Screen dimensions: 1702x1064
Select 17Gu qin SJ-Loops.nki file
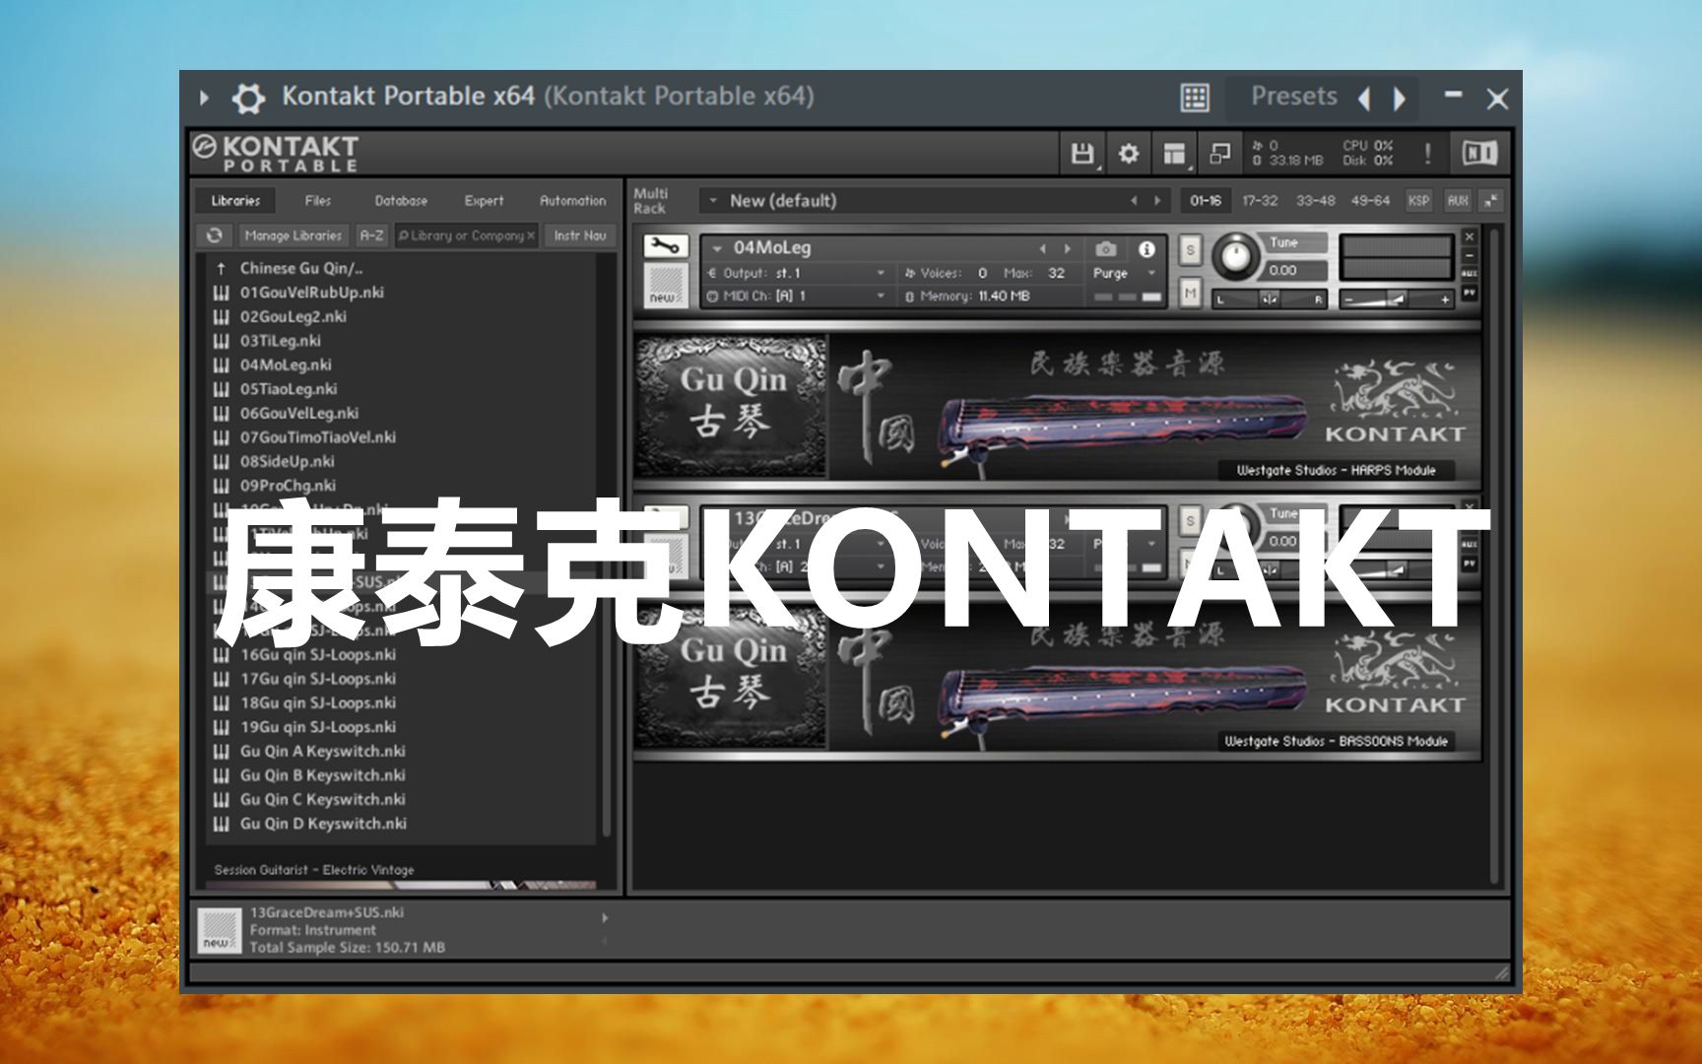tap(317, 679)
